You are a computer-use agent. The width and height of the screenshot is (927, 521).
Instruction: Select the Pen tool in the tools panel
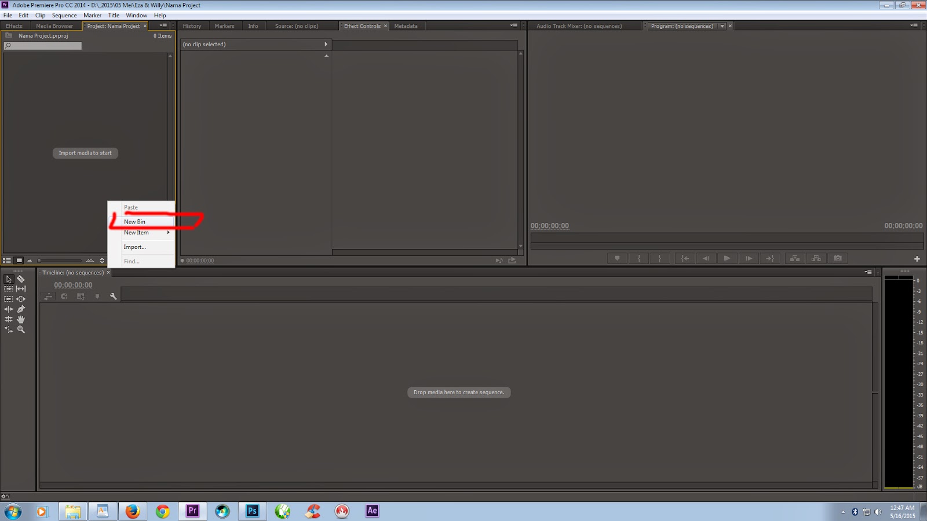(x=21, y=309)
